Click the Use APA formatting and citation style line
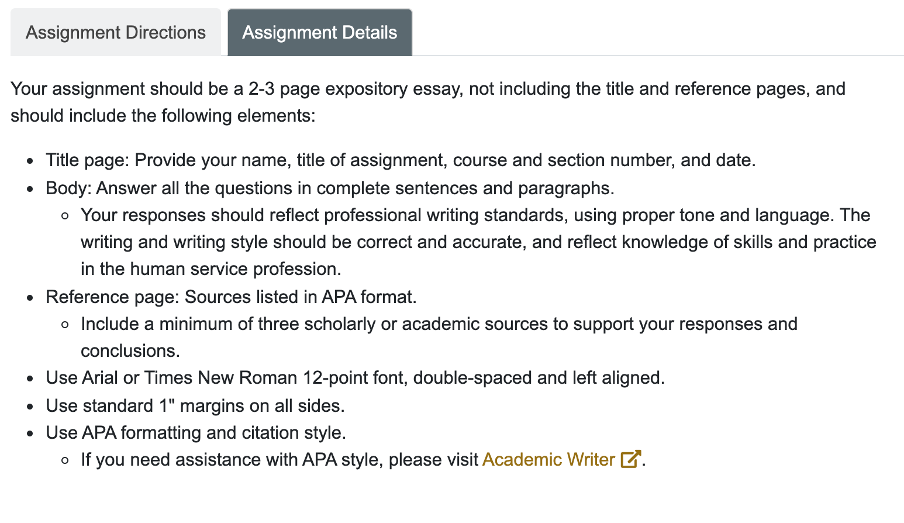 pos(196,433)
